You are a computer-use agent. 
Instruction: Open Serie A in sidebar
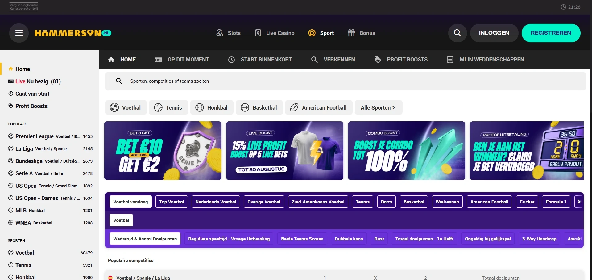tap(49, 173)
